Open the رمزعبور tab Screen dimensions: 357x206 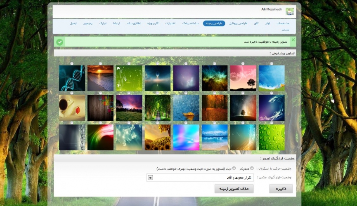point(87,23)
